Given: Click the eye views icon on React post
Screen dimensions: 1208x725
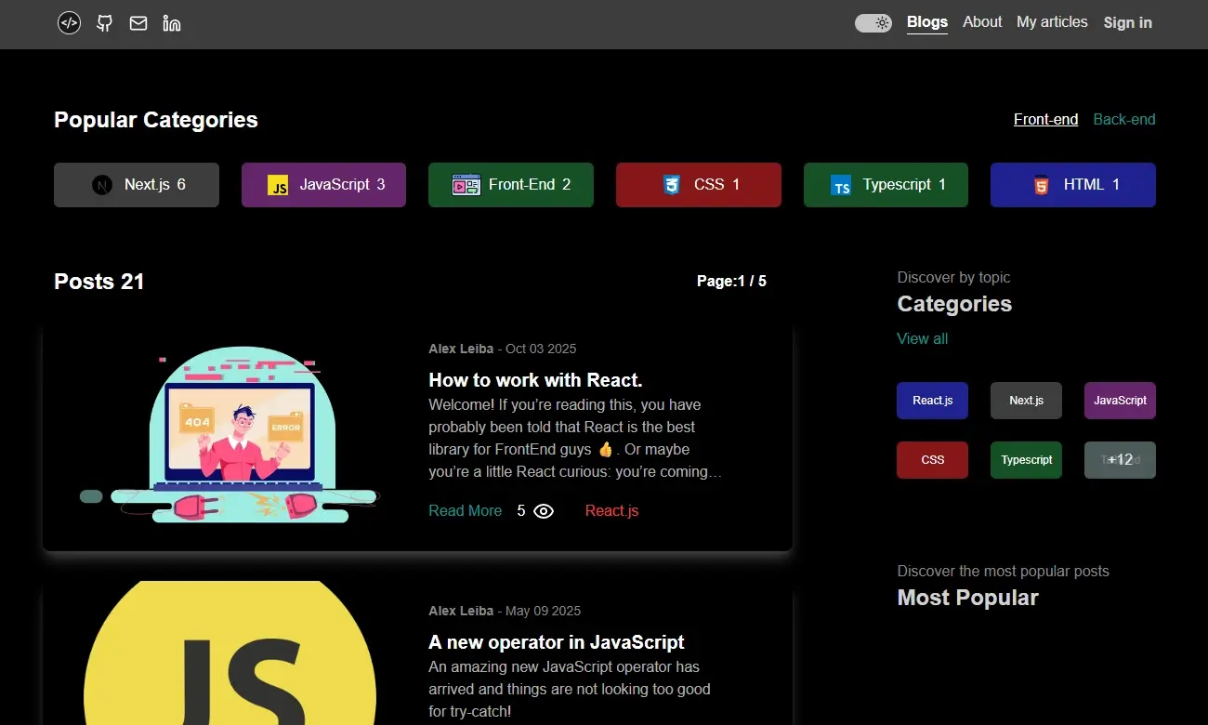Looking at the screenshot, I should [544, 511].
